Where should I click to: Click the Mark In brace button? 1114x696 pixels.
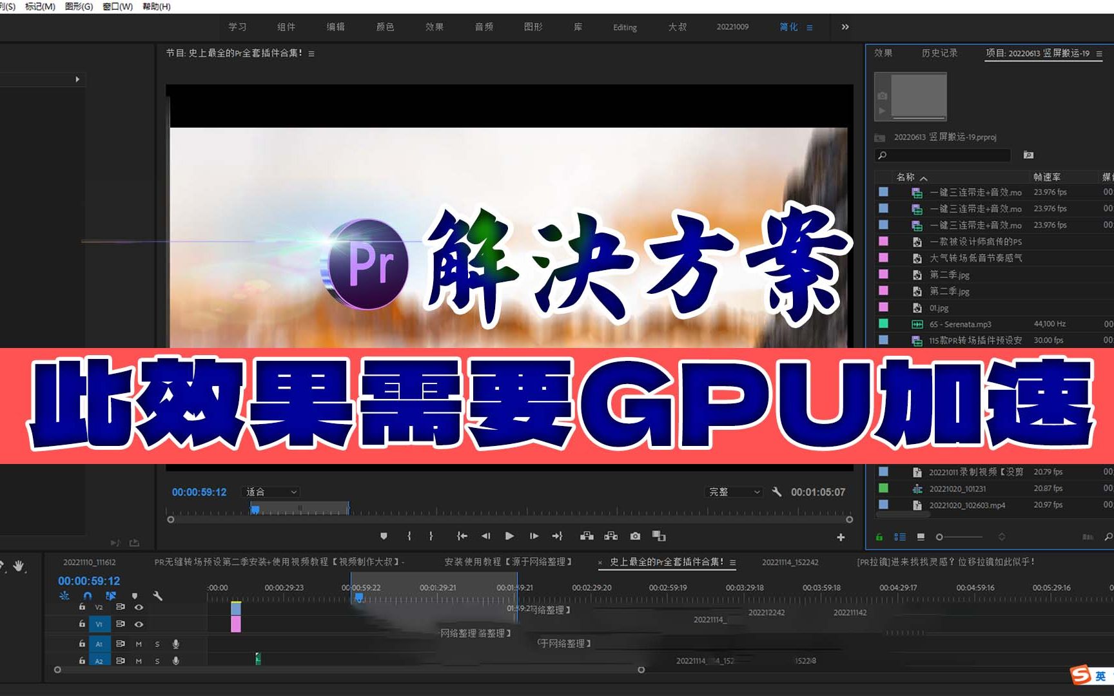coord(409,536)
